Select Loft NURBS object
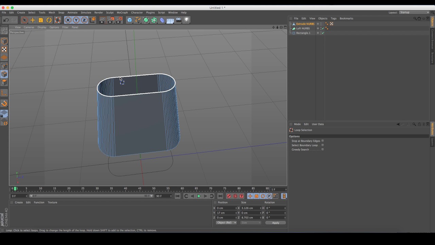 303,29
